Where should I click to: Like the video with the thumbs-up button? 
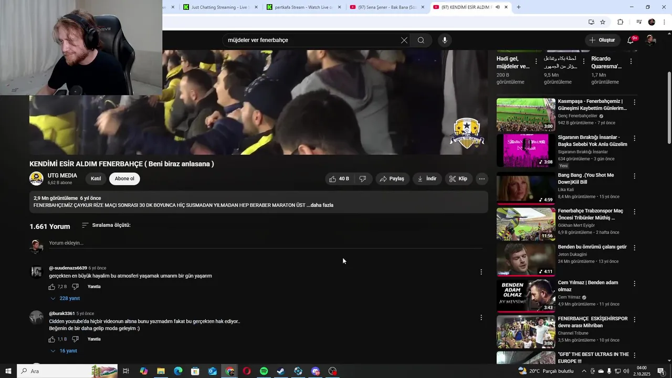(339, 179)
